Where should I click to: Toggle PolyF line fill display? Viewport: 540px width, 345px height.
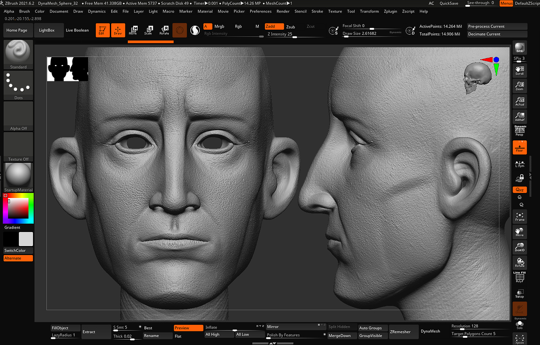520,278
